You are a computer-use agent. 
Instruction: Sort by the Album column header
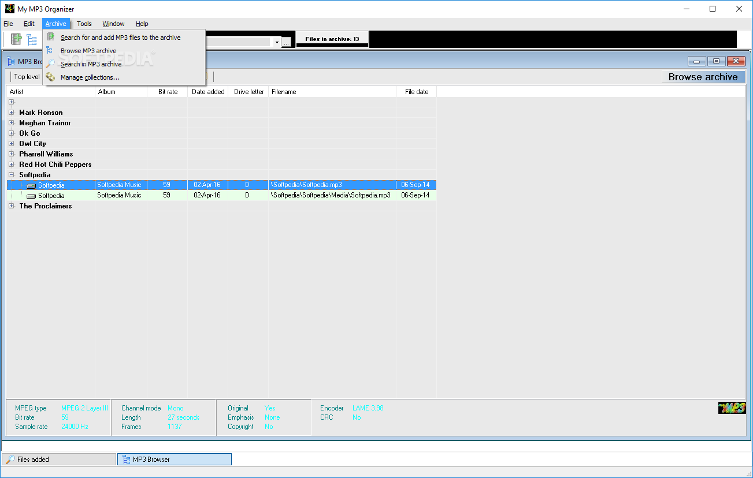pyautogui.click(x=121, y=92)
